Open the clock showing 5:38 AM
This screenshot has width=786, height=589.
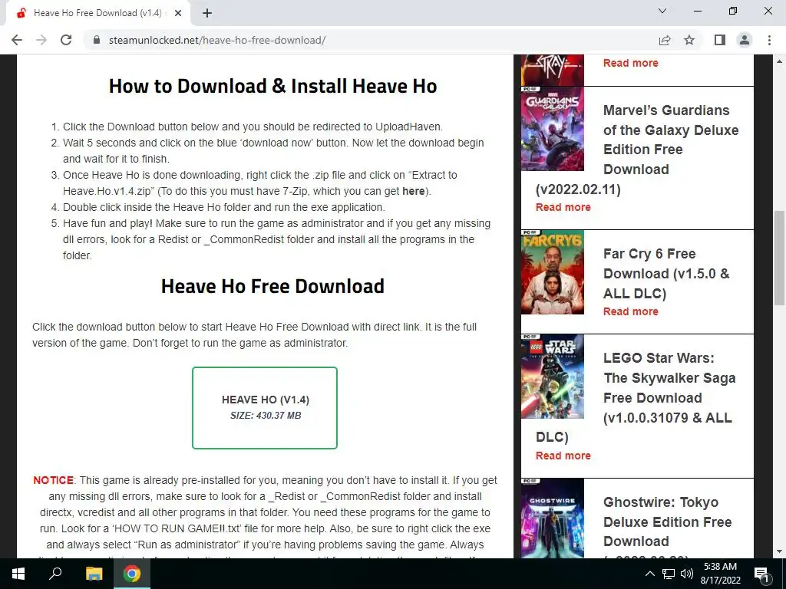pyautogui.click(x=720, y=574)
